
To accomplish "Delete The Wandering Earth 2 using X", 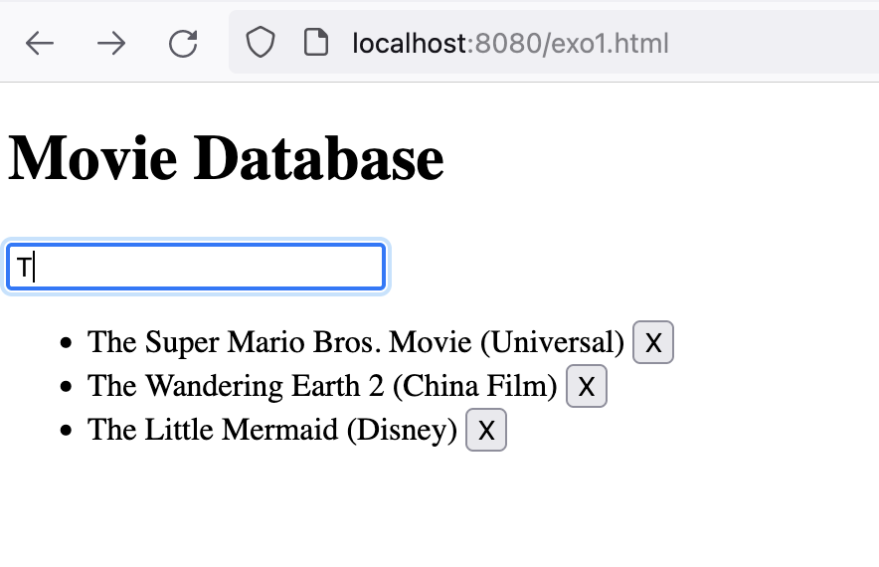I will point(587,386).
